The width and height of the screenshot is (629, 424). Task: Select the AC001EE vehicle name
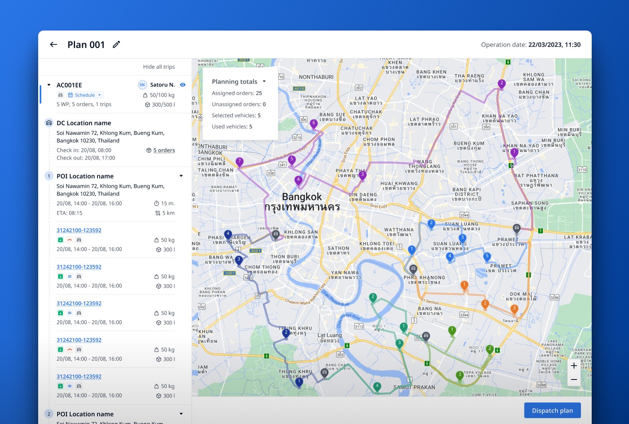coord(69,85)
